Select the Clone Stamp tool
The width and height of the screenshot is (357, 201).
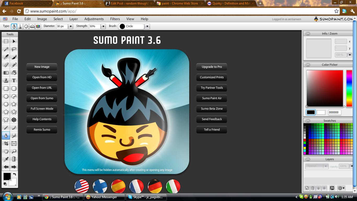(6, 81)
